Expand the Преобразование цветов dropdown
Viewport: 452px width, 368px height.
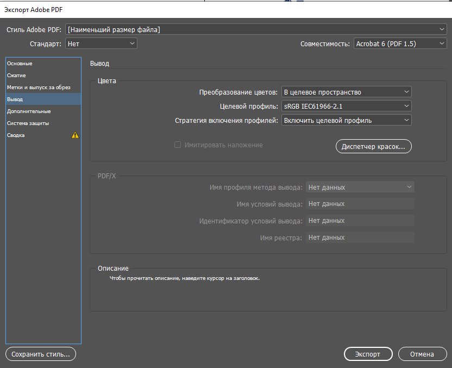click(x=346, y=92)
